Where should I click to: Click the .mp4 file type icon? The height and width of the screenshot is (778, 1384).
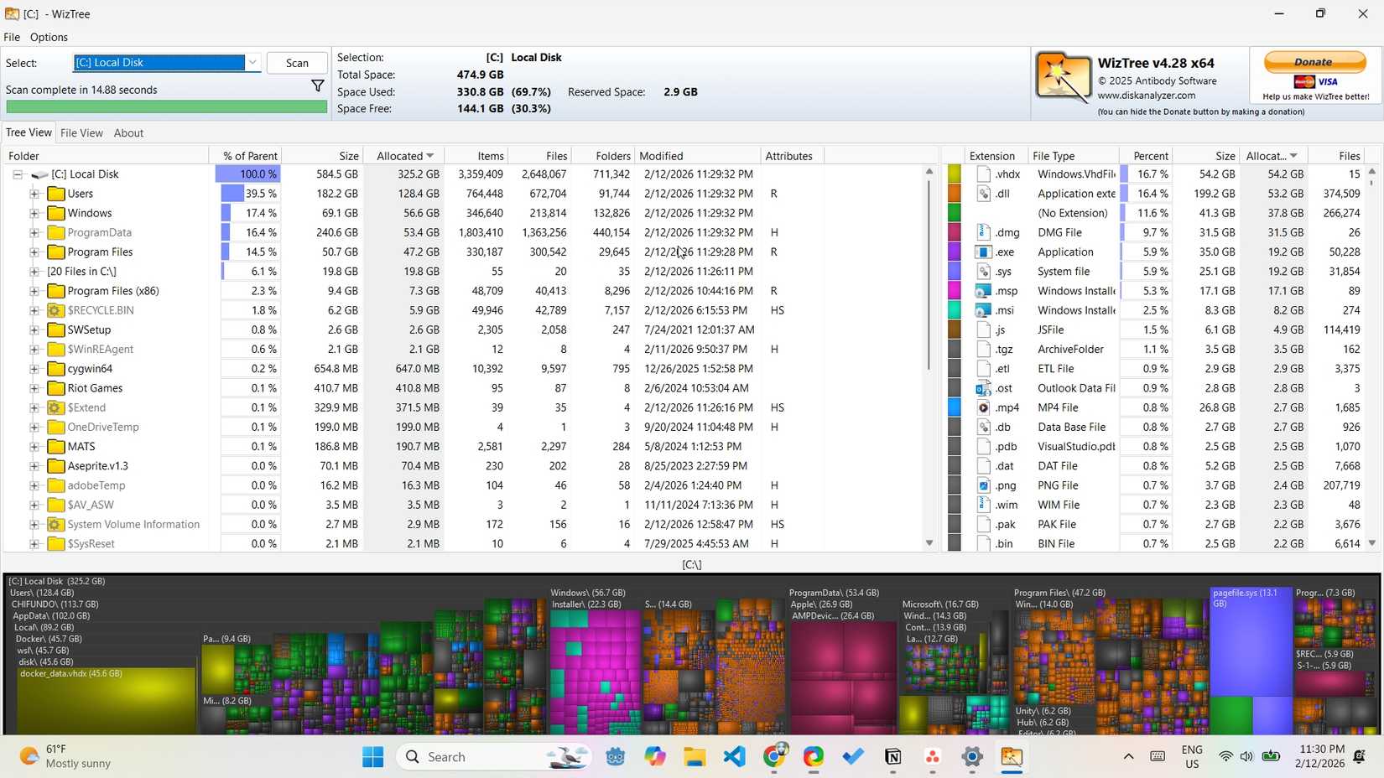pos(984,407)
